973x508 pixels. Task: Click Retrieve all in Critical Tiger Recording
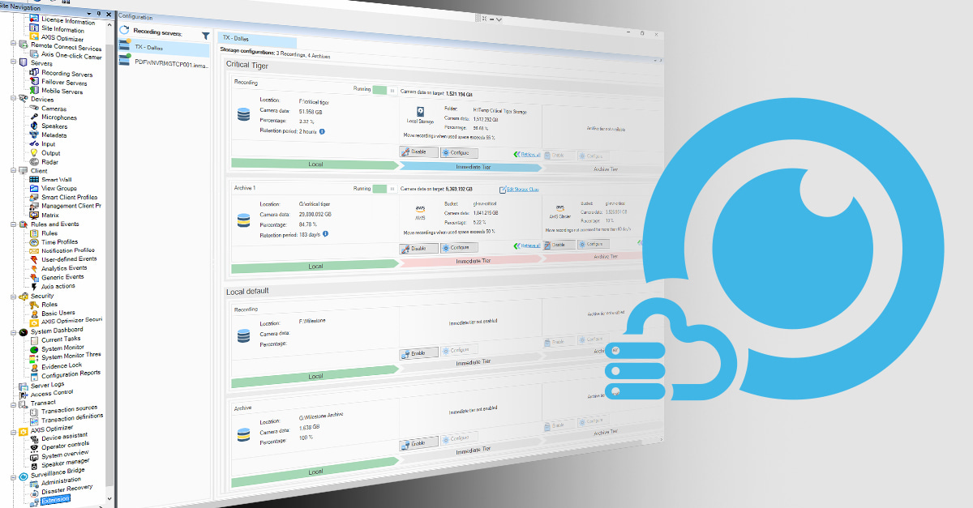[x=527, y=153]
